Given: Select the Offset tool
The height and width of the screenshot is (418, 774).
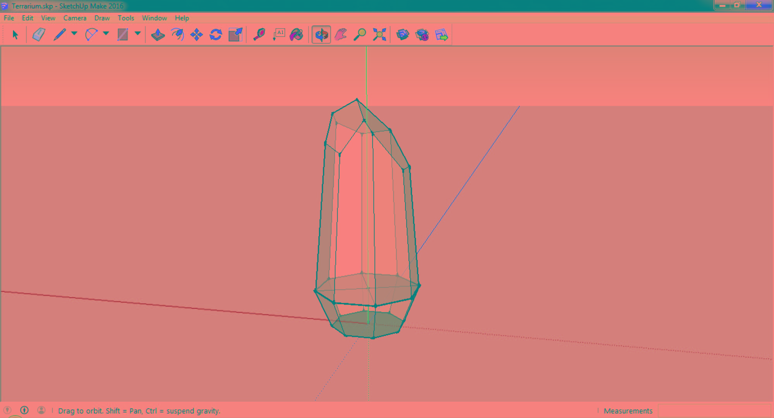Looking at the screenshot, I should tap(177, 34).
